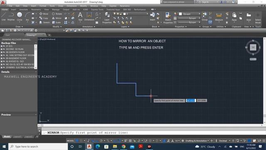
Task: Select the Circle tool
Action: [x=20, y=17]
